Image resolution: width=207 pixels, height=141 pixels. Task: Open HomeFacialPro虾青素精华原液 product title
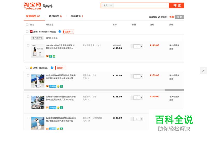click(x=61, y=47)
